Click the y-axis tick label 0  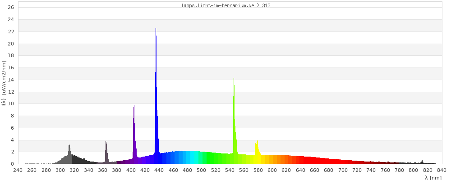pos(13,164)
